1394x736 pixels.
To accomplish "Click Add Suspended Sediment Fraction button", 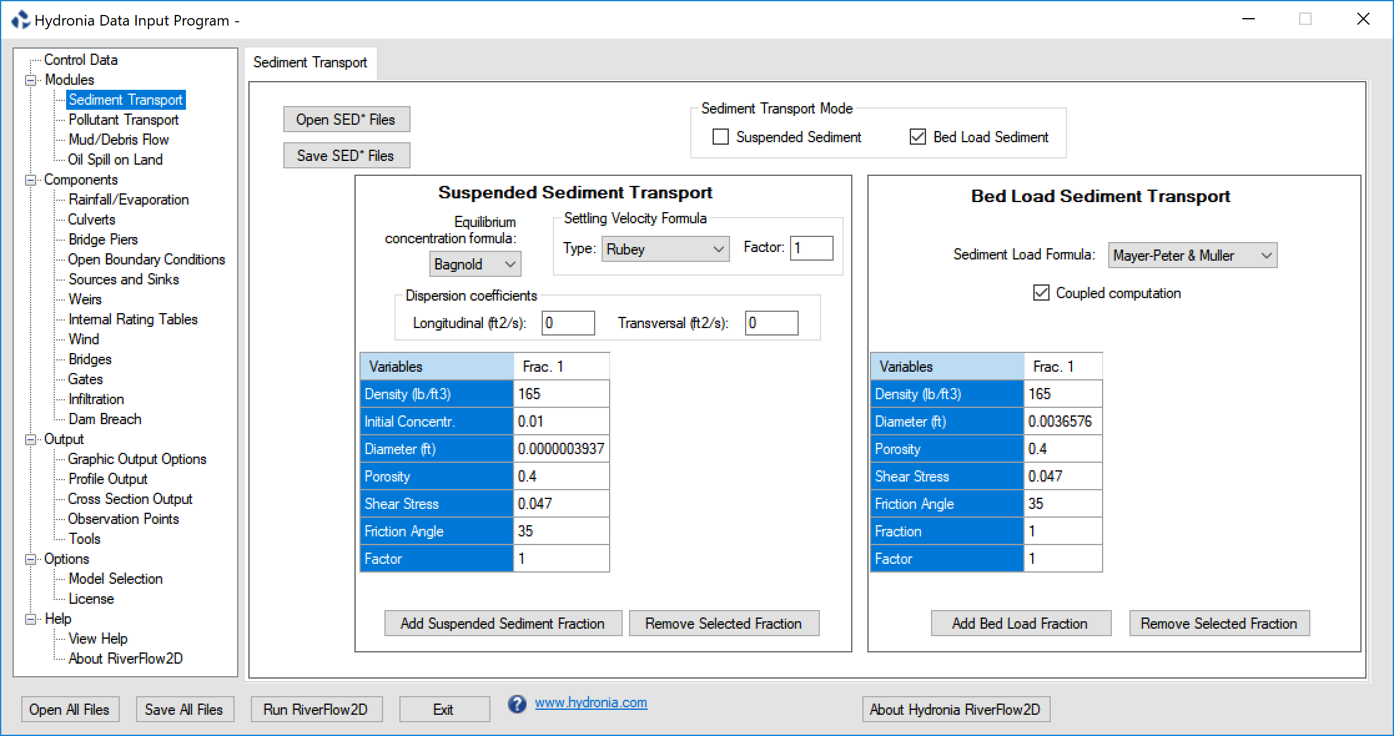I will 503,623.
